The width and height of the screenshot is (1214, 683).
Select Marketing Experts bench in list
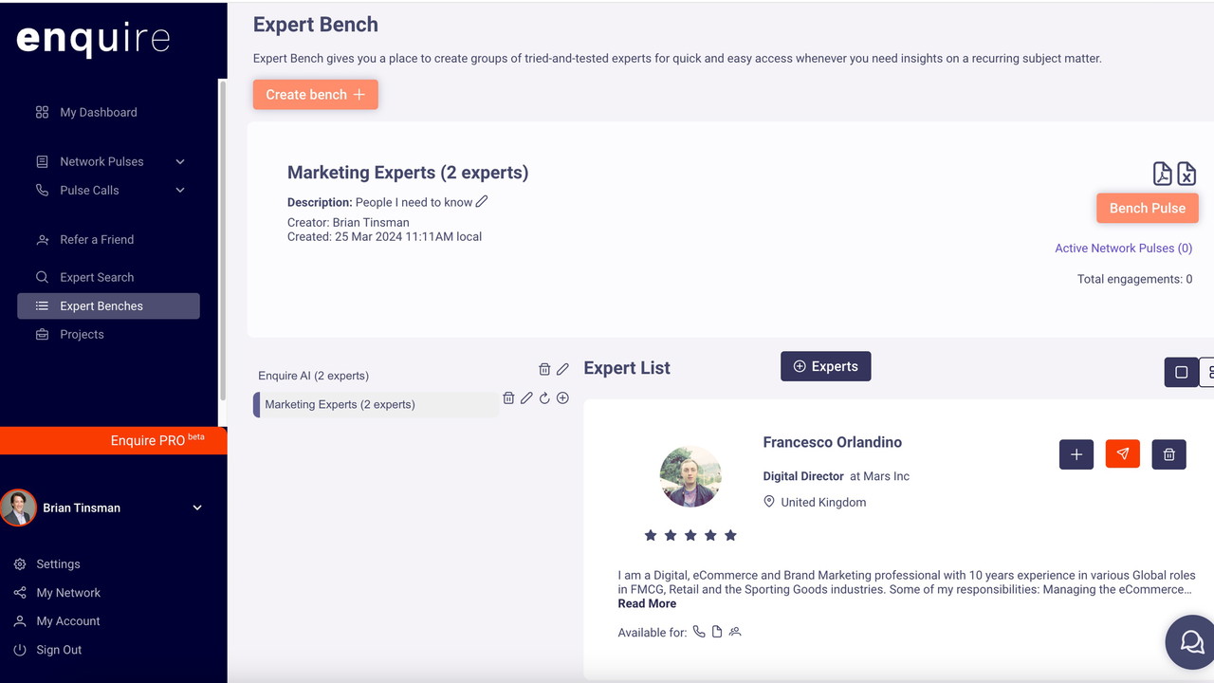click(x=340, y=404)
